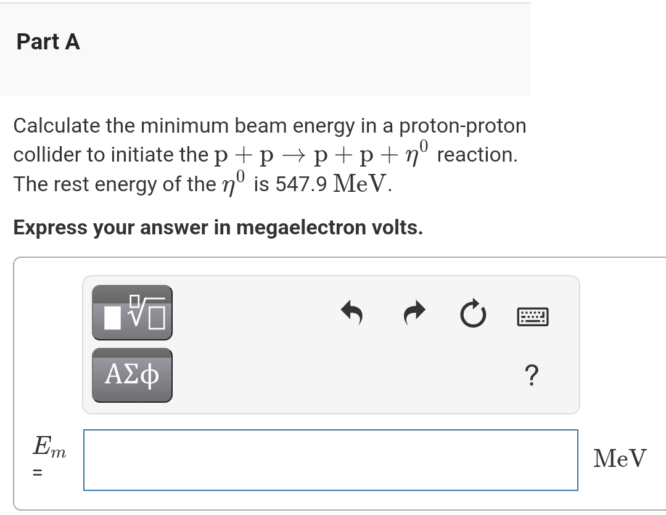Click the undo arrow in the toolbar
Image resolution: width=666 pixels, height=515 pixels.
(351, 313)
